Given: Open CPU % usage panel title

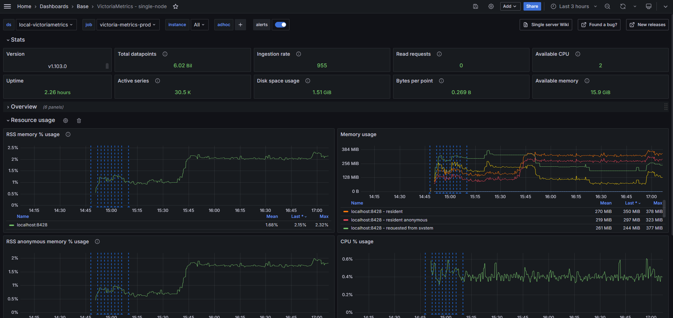Looking at the screenshot, I should click(x=357, y=241).
